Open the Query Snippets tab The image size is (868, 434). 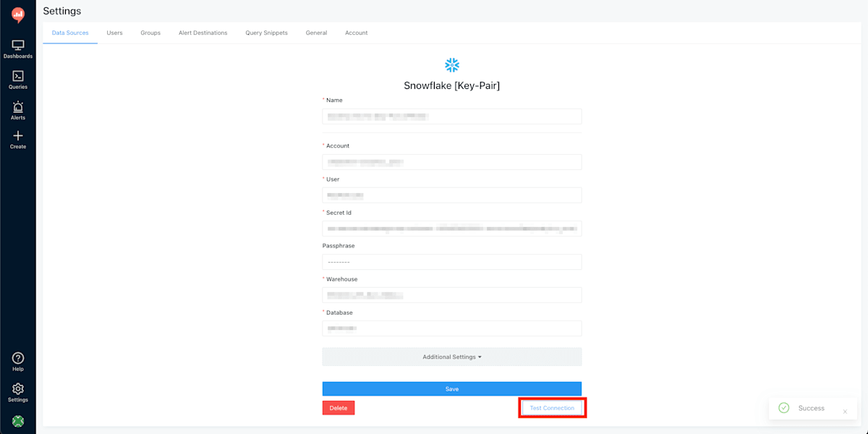click(266, 33)
